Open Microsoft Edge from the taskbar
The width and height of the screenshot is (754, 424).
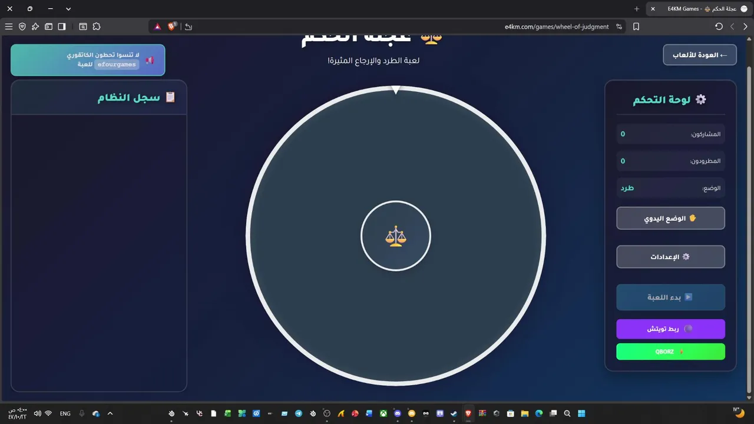[539, 413]
